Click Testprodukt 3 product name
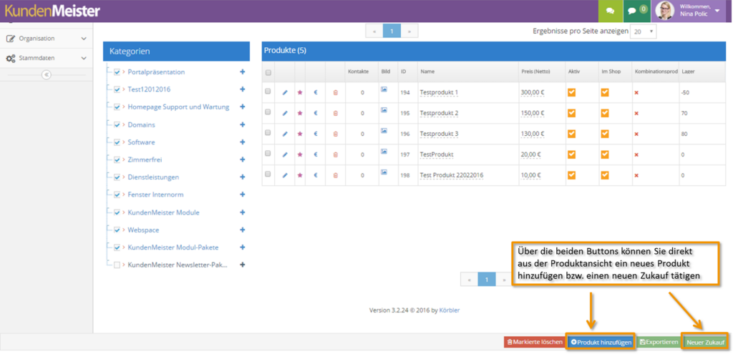 pos(439,134)
